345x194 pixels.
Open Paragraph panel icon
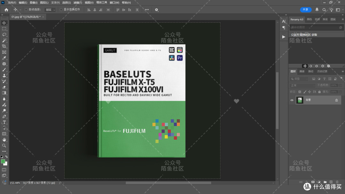click(284, 28)
